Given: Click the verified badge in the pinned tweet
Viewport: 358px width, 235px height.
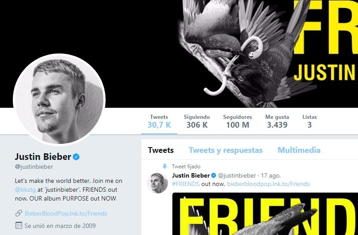Looking at the screenshot, I should pyautogui.click(x=213, y=175).
